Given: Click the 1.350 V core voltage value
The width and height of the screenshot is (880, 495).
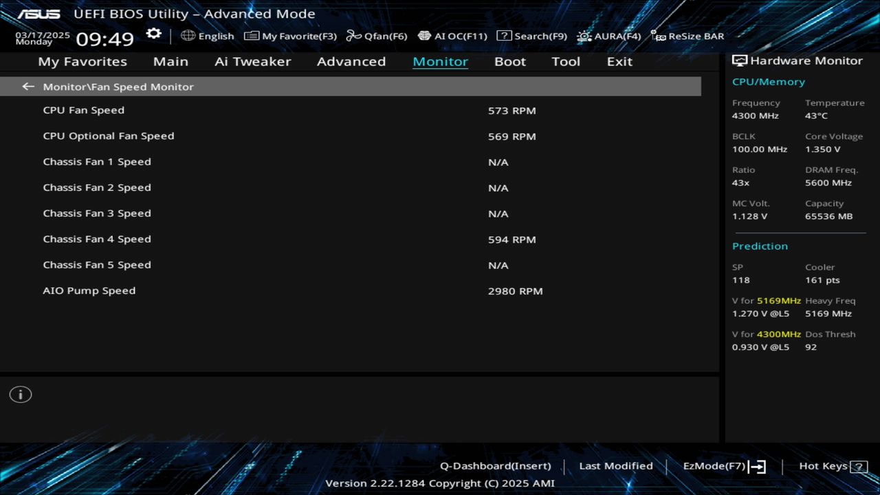Looking at the screenshot, I should tap(822, 149).
